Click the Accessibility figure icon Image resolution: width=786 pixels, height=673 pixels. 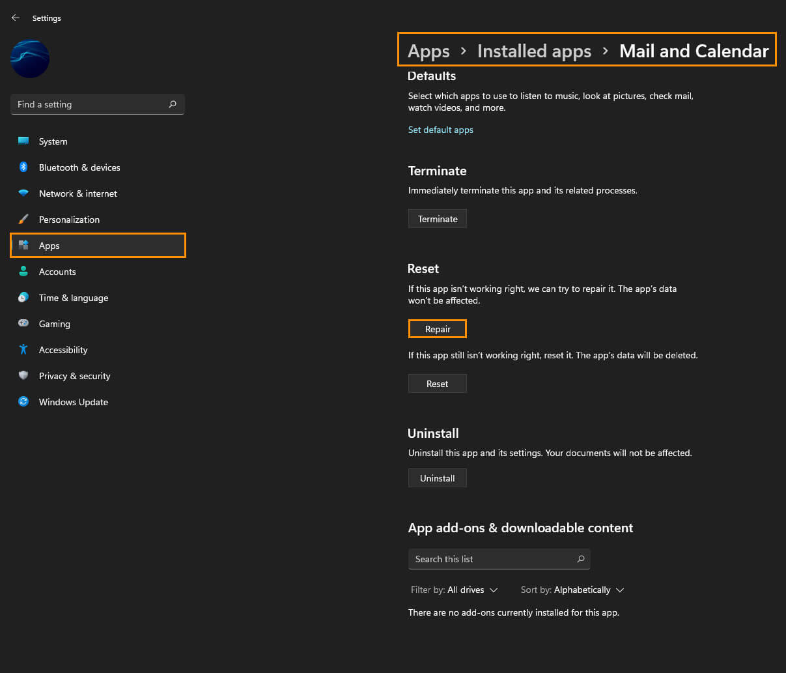pyautogui.click(x=23, y=350)
